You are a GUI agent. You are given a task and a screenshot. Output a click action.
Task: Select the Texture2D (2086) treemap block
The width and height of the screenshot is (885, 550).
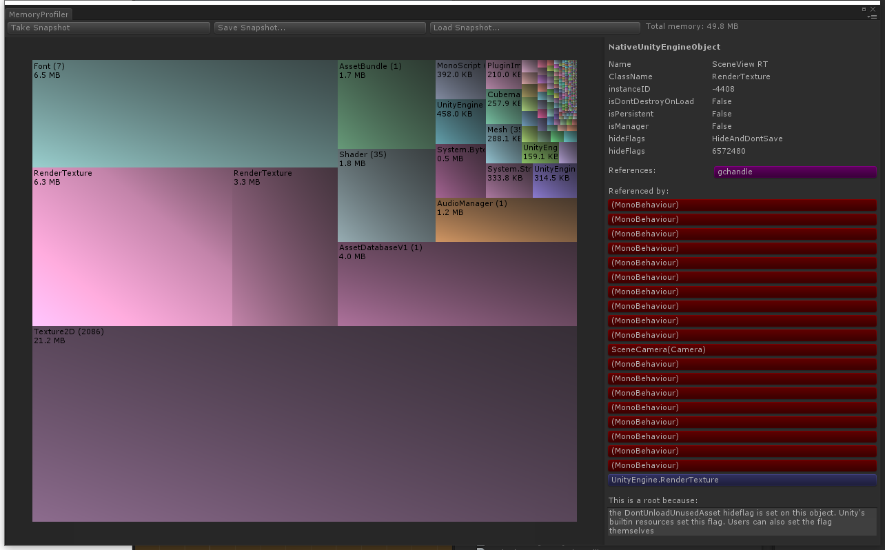click(304, 424)
